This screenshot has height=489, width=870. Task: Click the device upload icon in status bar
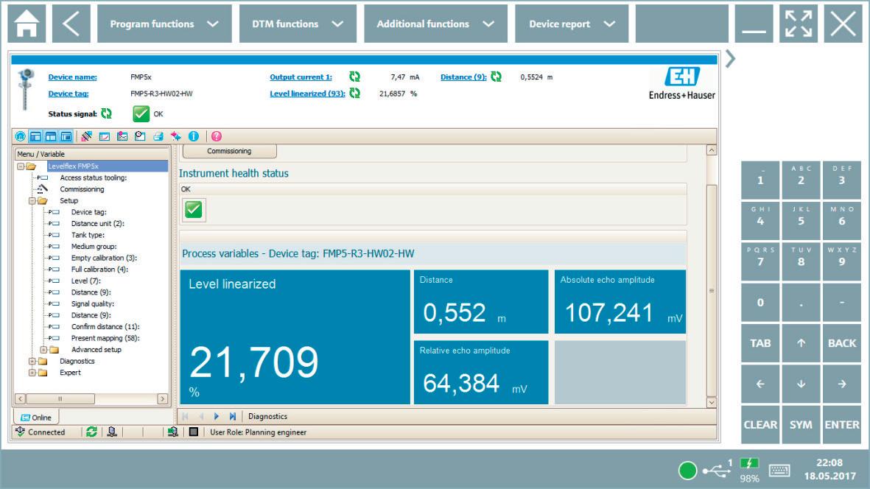(172, 432)
